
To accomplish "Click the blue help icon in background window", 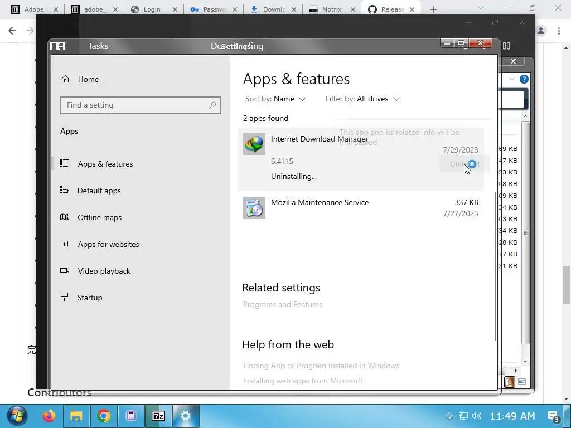I will [524, 79].
